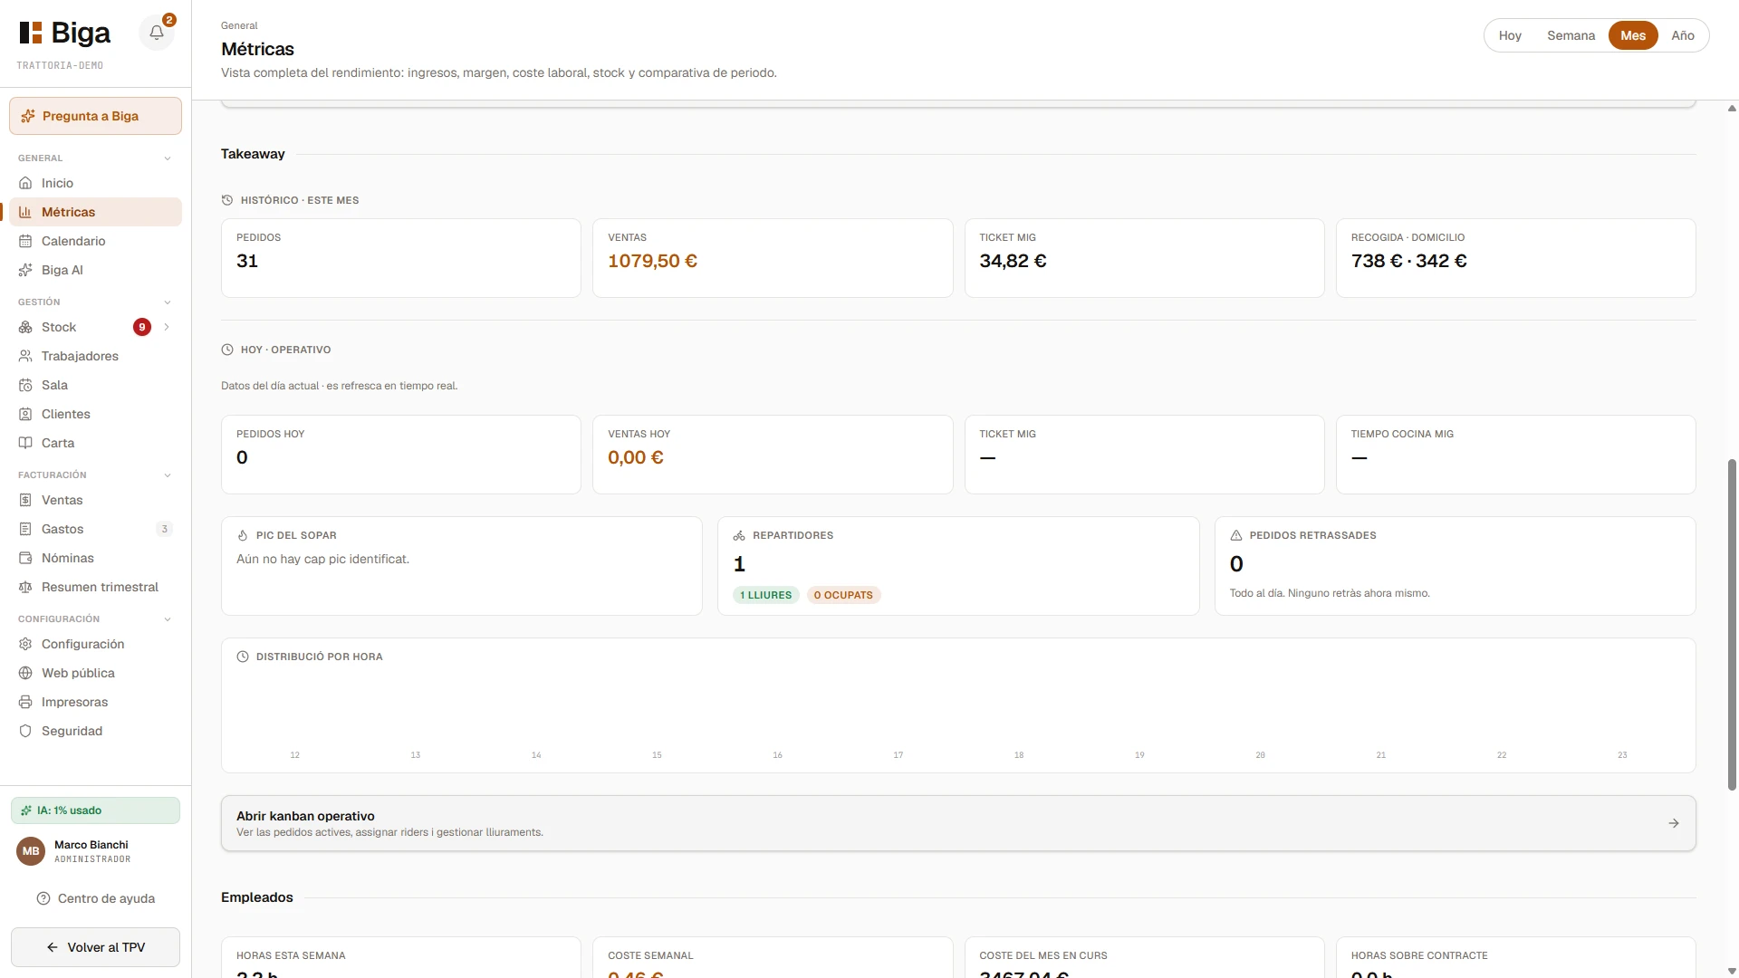Open Centro de ayuda link

[x=95, y=898]
